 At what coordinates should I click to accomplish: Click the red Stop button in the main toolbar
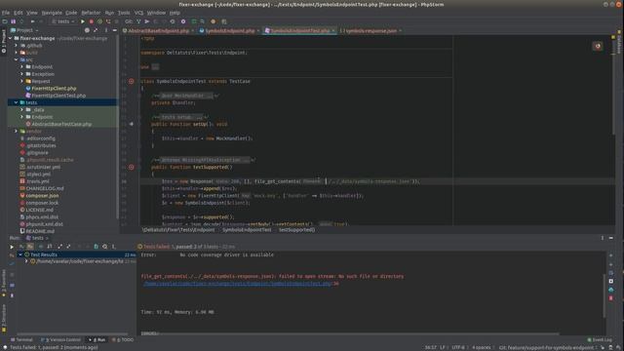tap(91, 21)
